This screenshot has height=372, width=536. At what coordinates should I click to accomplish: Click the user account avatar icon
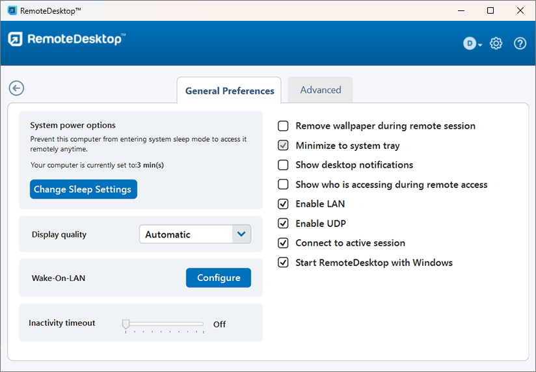pyautogui.click(x=470, y=44)
